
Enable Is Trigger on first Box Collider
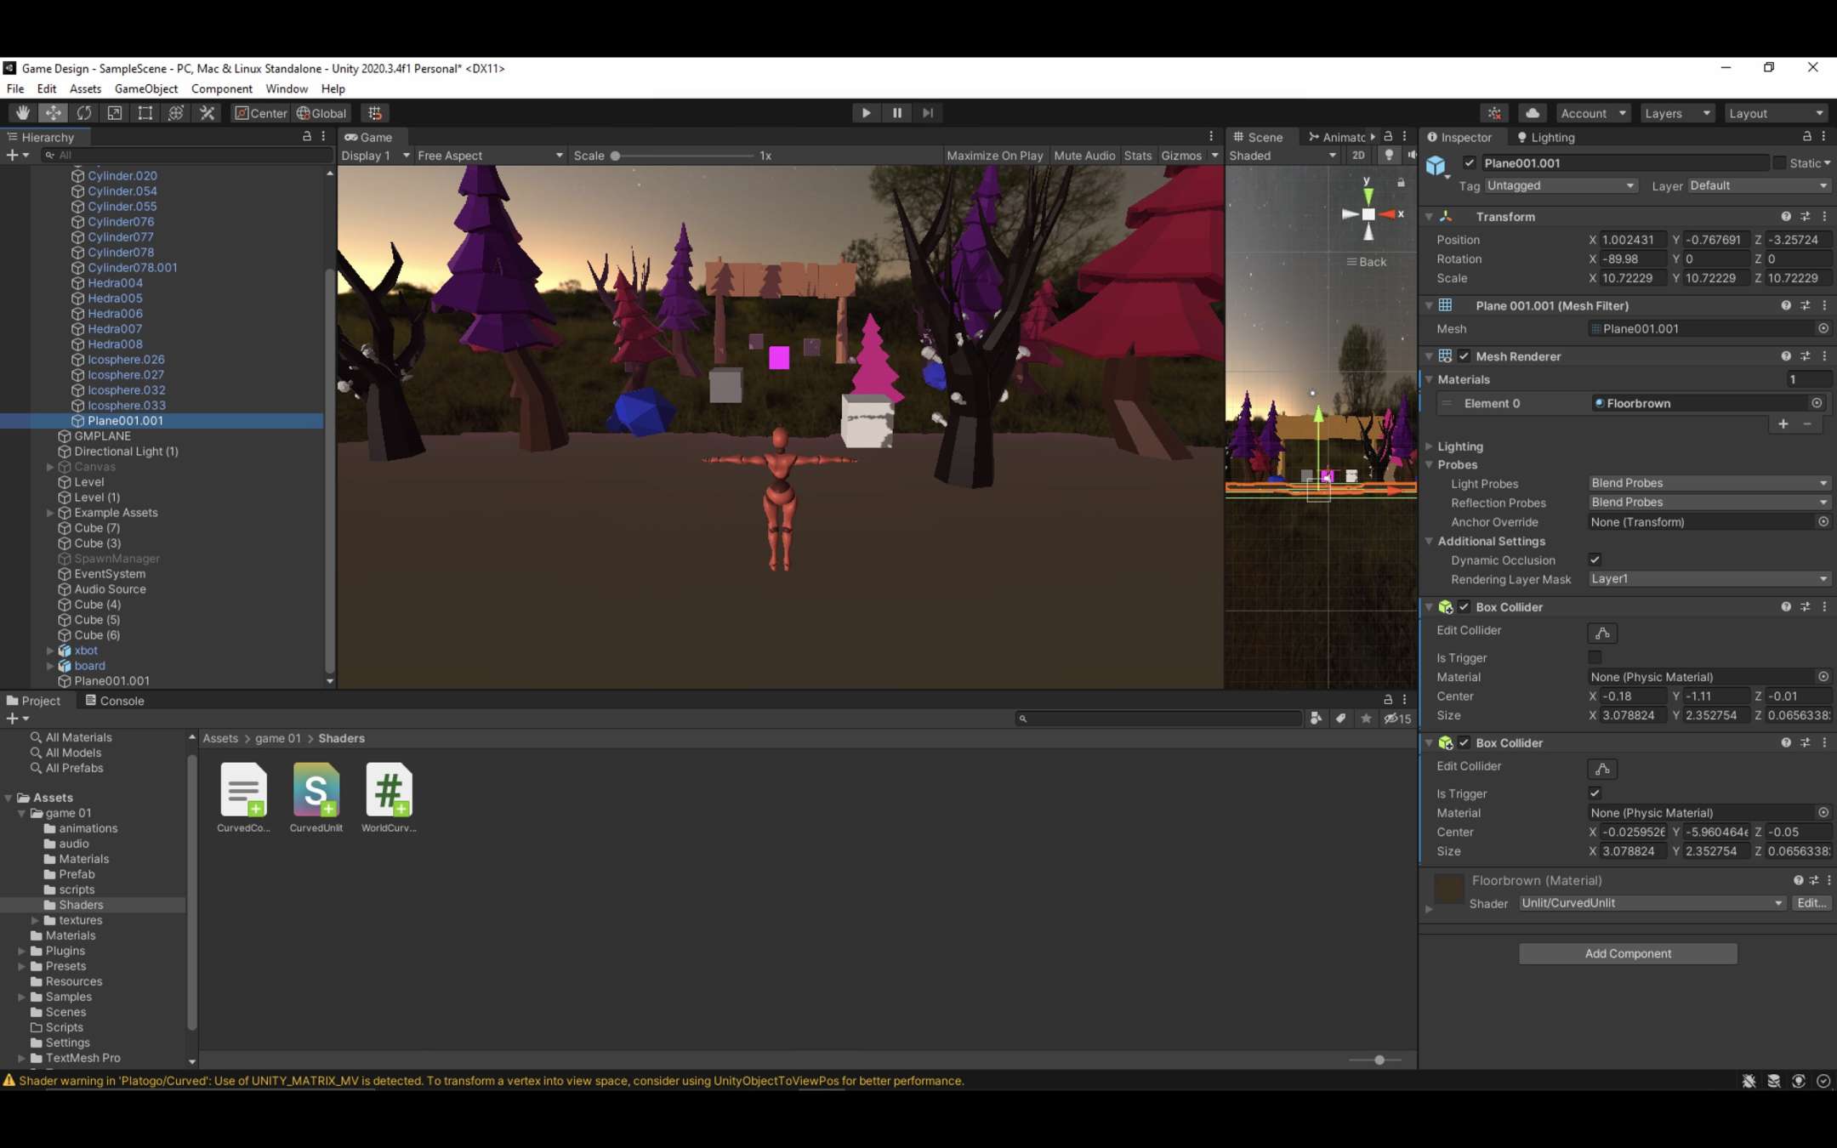pyautogui.click(x=1595, y=657)
